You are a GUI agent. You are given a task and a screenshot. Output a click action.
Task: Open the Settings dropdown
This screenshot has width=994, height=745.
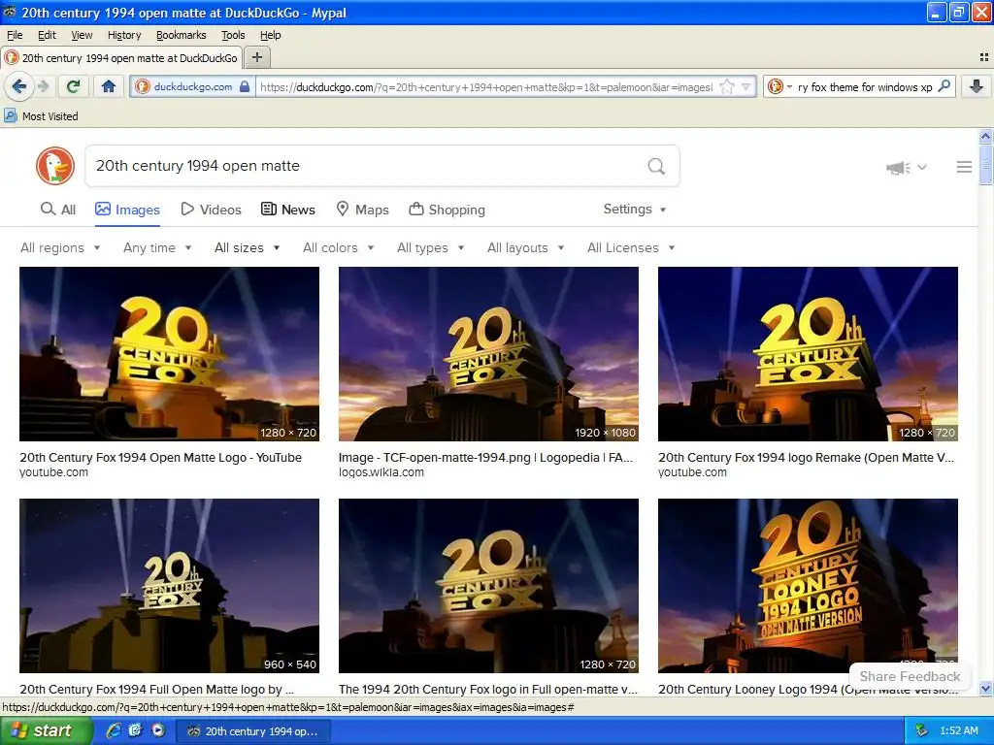coord(635,210)
